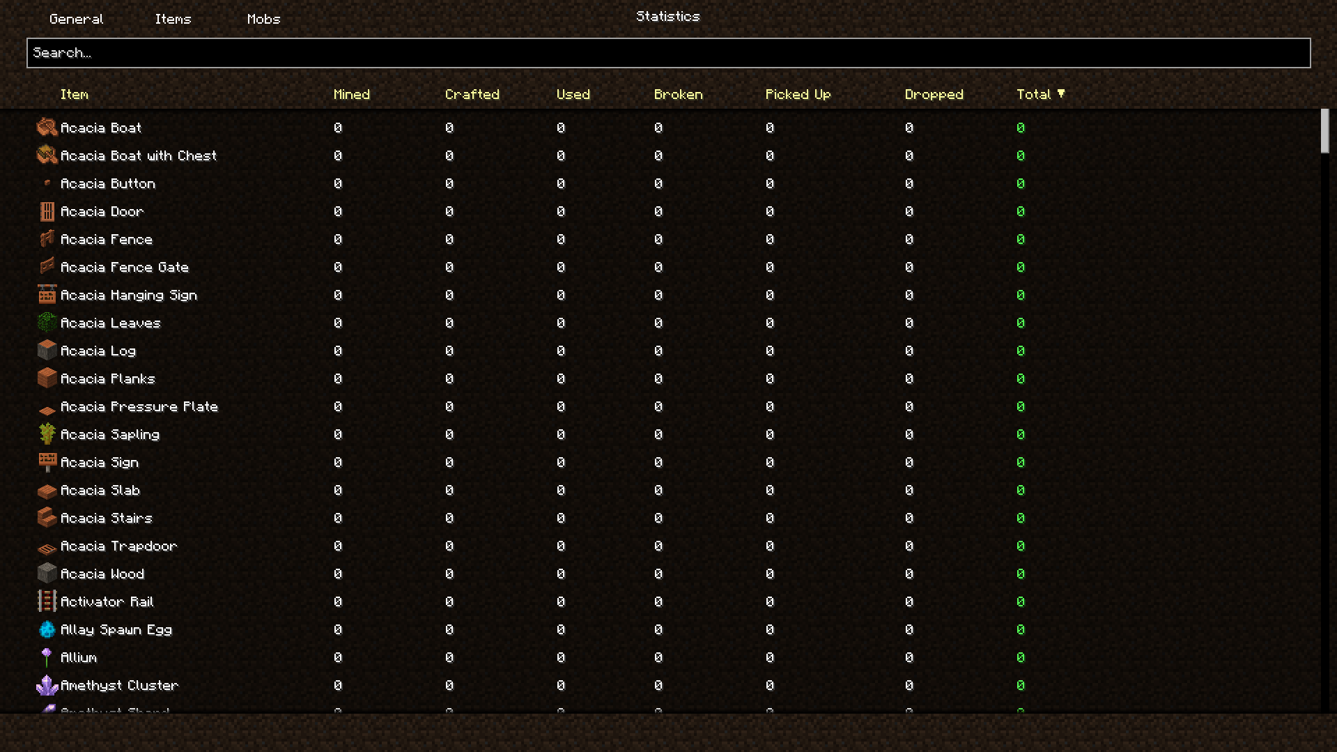Screen dimensions: 1337x752
Task: Click the Acacia Boat item icon
Action: (47, 128)
